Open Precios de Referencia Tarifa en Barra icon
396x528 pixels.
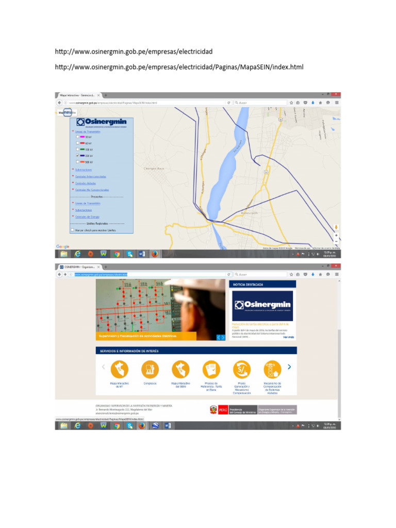point(211,370)
